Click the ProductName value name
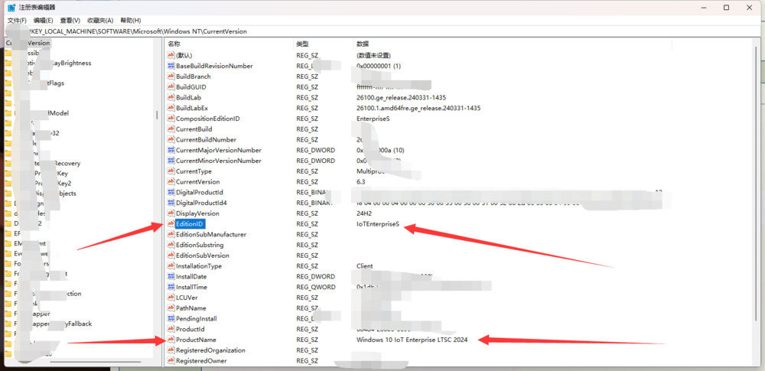The height and width of the screenshot is (371, 765). 196,340
